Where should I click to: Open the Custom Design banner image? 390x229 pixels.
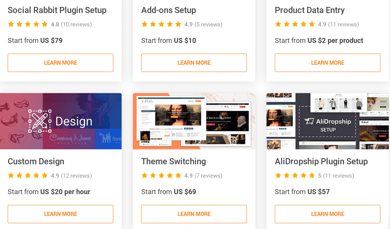coord(61,121)
